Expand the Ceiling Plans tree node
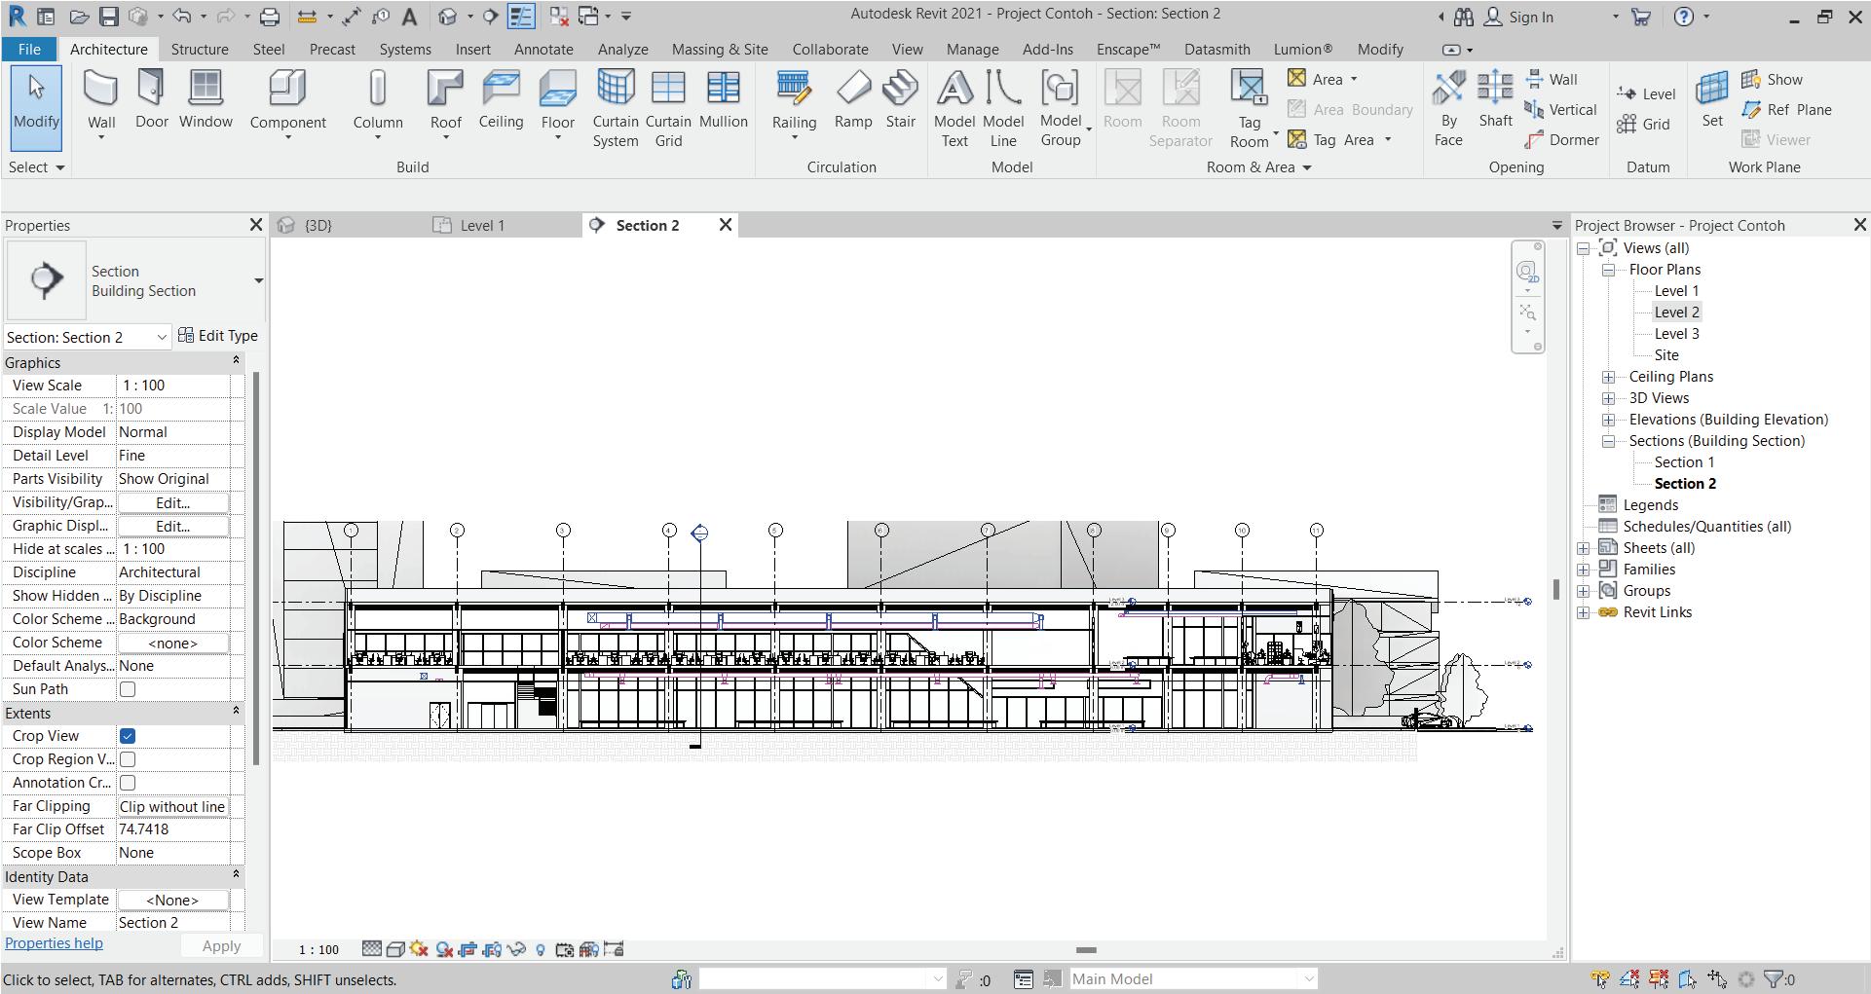 1609,377
